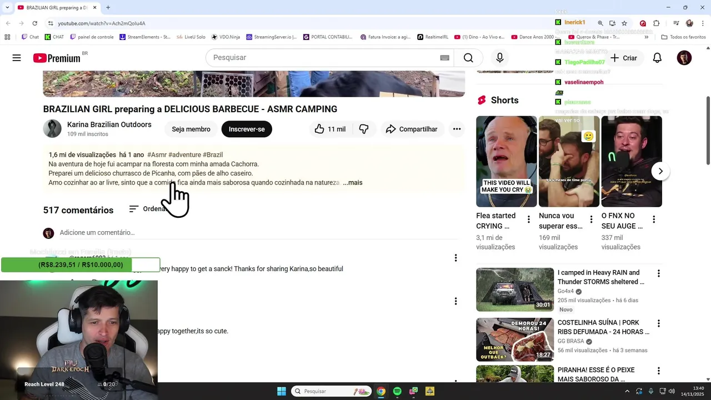Open COSTELINHA SUÍNA pork ribs video thumbnail
The image size is (711, 400).
515,339
